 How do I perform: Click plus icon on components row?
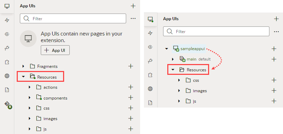[x=131, y=97]
